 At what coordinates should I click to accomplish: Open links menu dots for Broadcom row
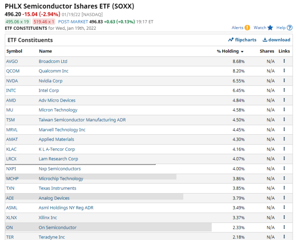[284, 61]
